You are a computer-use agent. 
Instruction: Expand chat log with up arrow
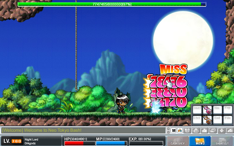coord(168,129)
